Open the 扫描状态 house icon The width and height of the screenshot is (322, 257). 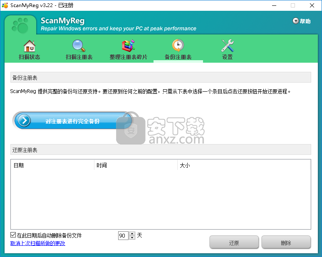30,46
